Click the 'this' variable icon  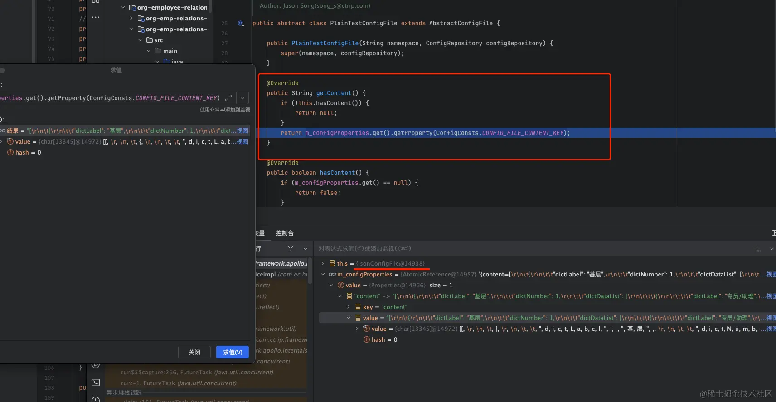pos(332,263)
